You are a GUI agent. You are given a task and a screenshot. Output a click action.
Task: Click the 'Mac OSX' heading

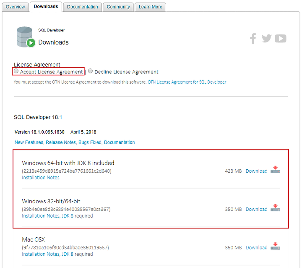[x=33, y=239]
